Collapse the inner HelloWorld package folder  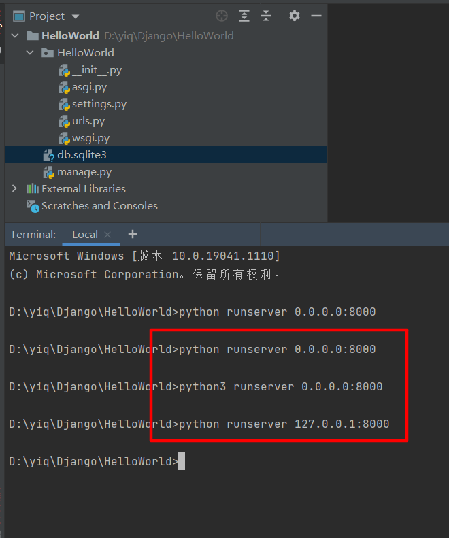coord(30,53)
